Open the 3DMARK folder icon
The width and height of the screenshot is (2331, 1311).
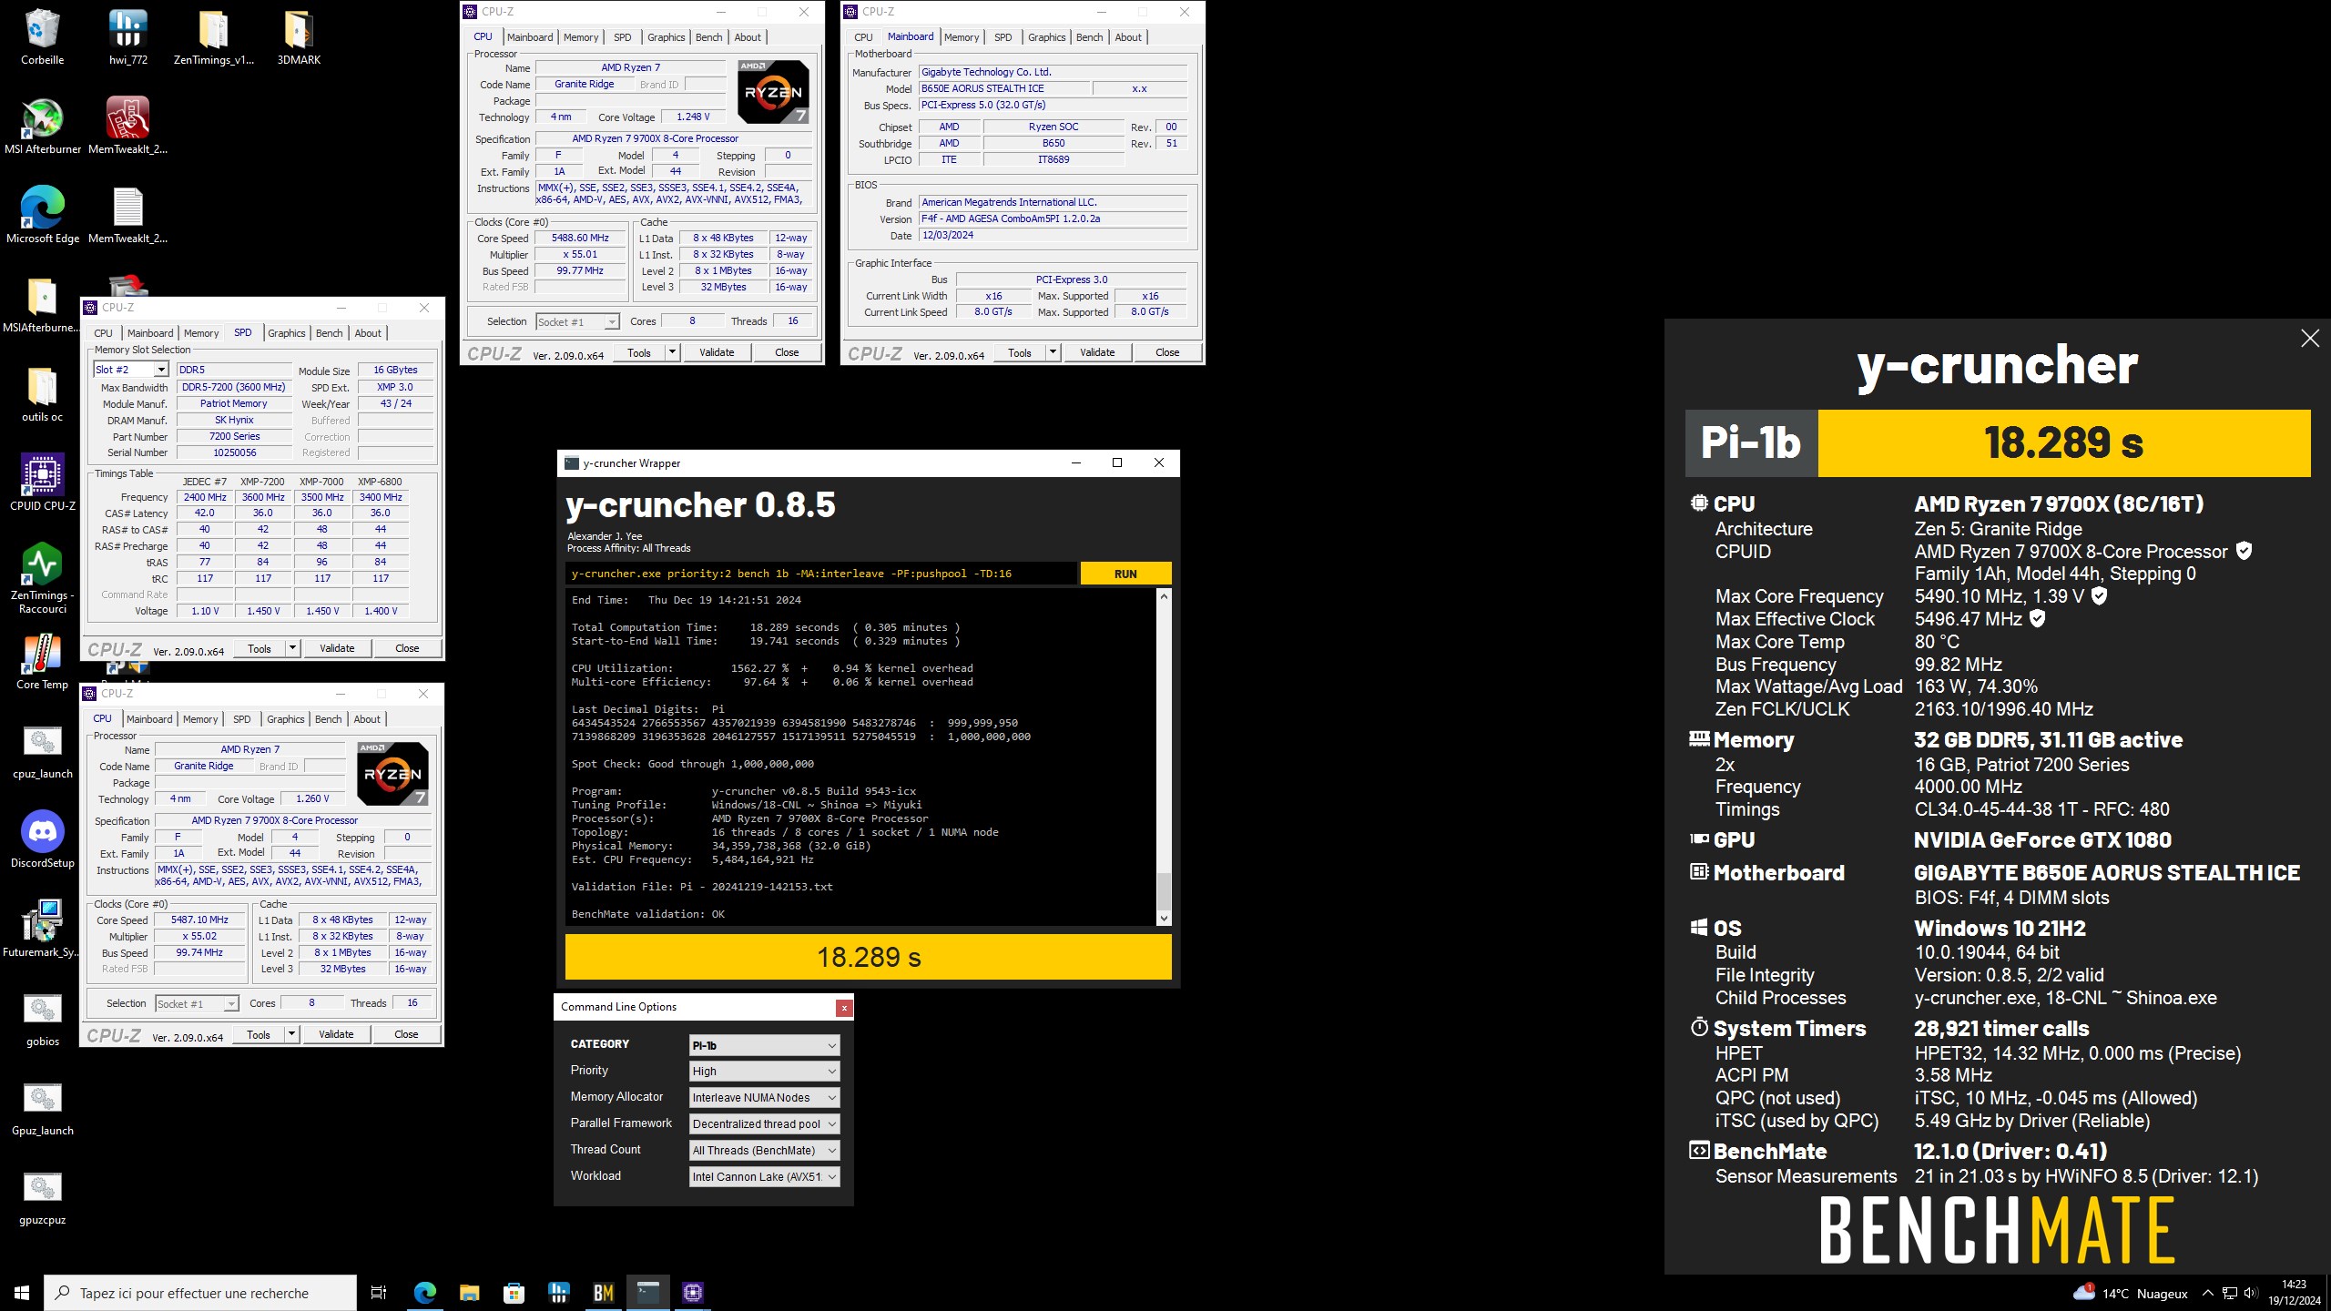[299, 36]
